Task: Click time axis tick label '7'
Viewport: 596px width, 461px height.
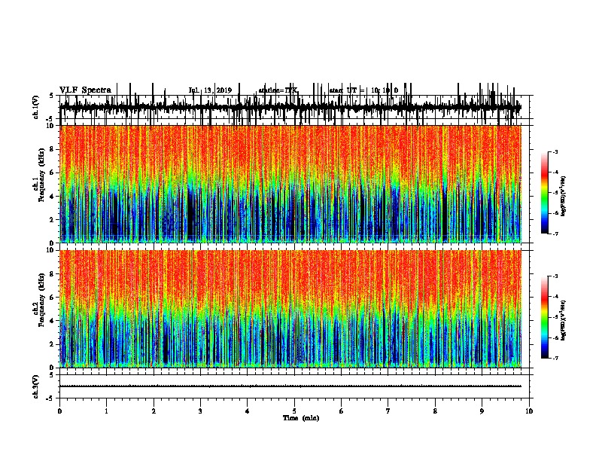Action: tap(388, 411)
